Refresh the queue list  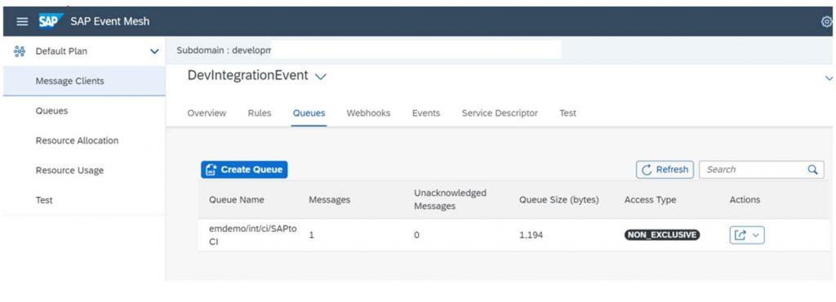(x=665, y=170)
